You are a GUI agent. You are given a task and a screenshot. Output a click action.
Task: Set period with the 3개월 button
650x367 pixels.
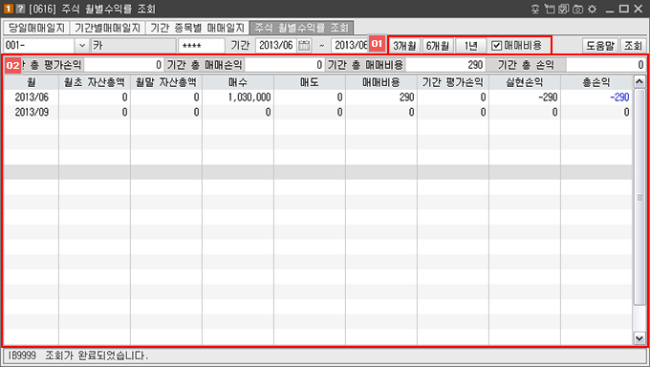[404, 45]
